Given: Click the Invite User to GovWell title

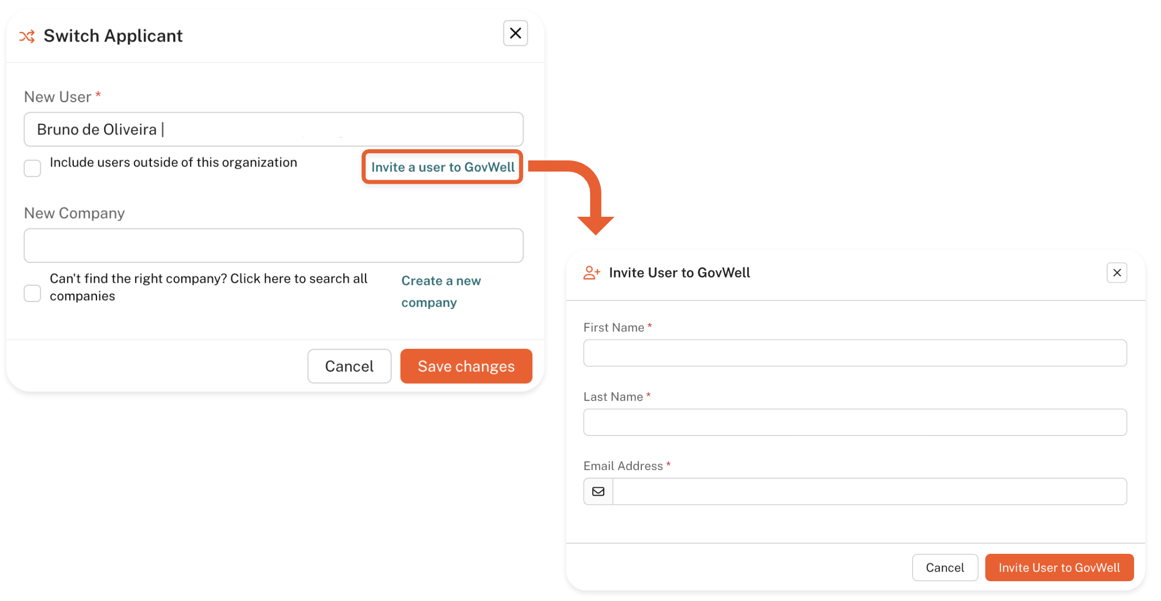Looking at the screenshot, I should pos(679,273).
